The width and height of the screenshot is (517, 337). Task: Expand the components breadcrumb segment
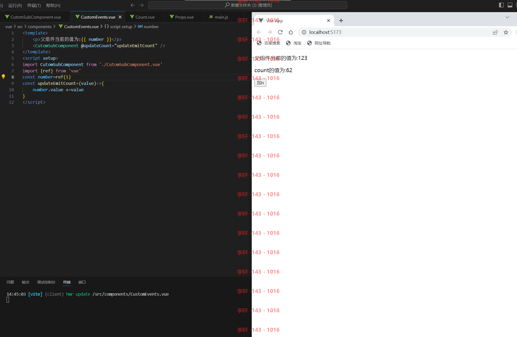[40, 27]
